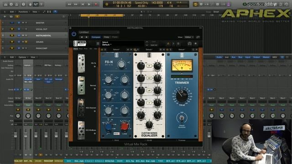Image resolution: width=292 pixels, height=164 pixels.
Task: Click the Play transport button
Action: [89, 4]
